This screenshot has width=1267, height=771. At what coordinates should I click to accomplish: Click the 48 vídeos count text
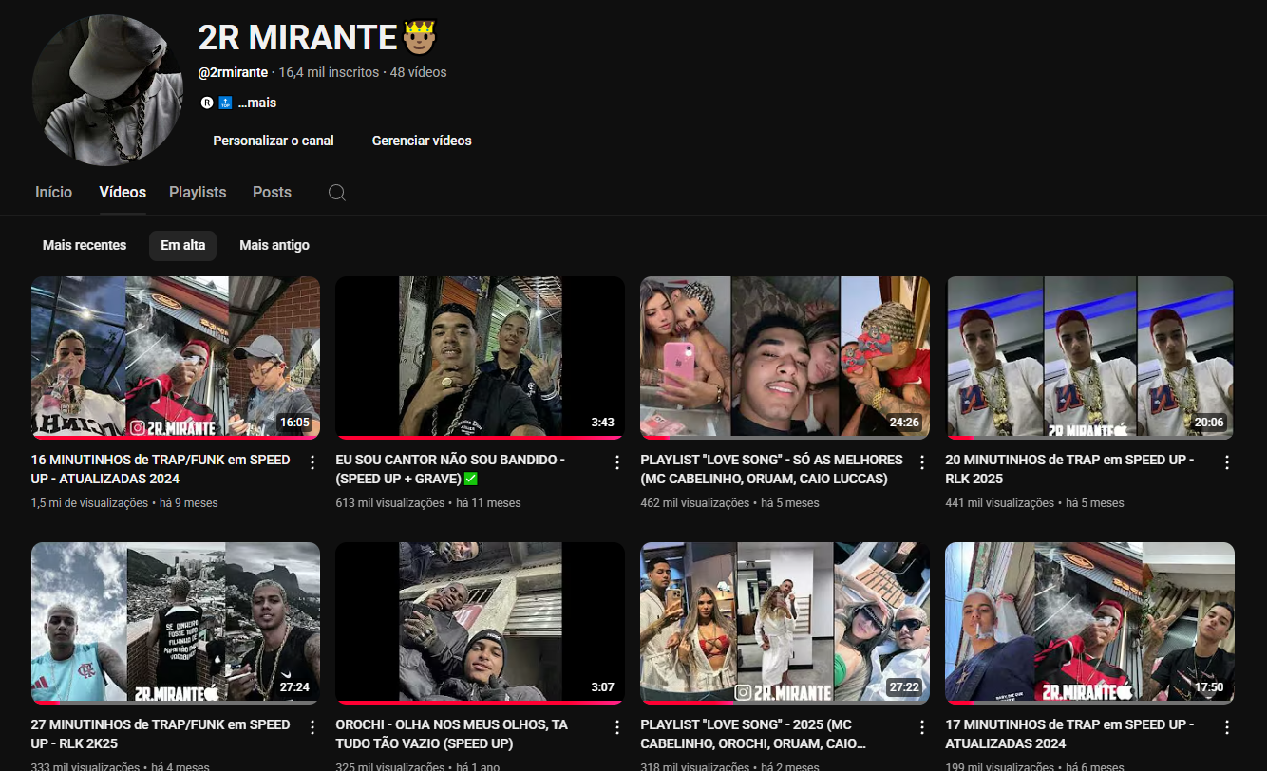pyautogui.click(x=418, y=72)
